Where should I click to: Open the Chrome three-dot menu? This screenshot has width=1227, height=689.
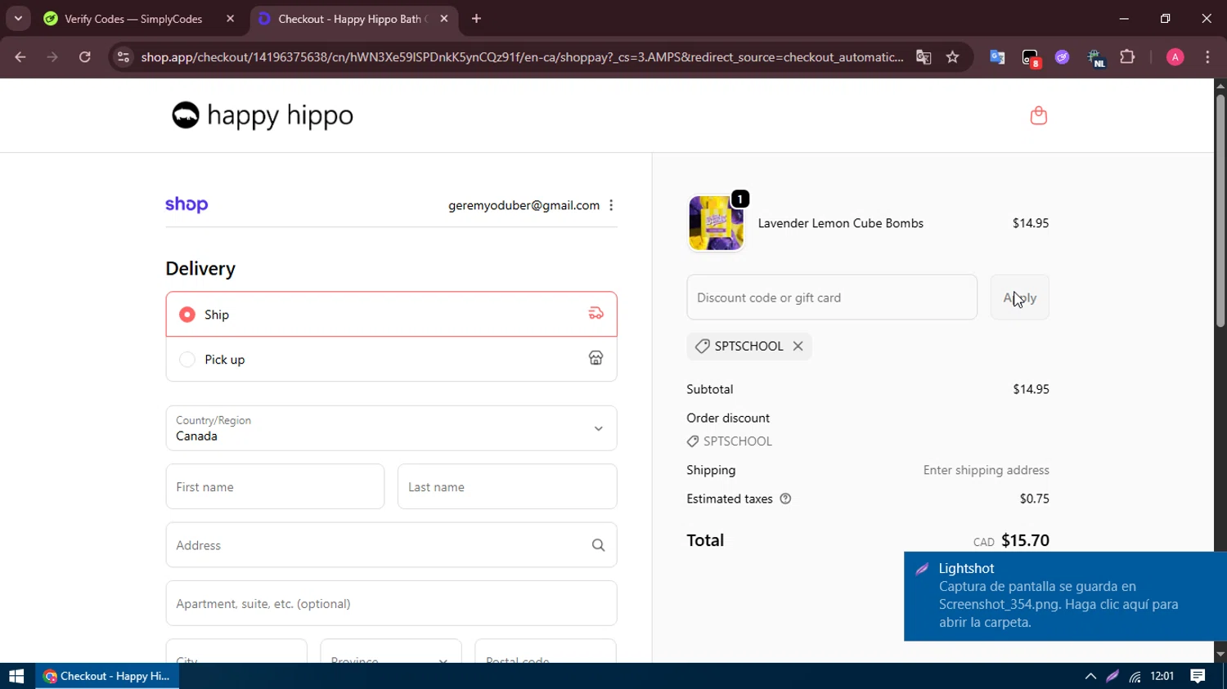pos(1207,57)
